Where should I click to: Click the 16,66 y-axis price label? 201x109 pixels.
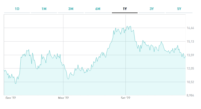point(190,28)
